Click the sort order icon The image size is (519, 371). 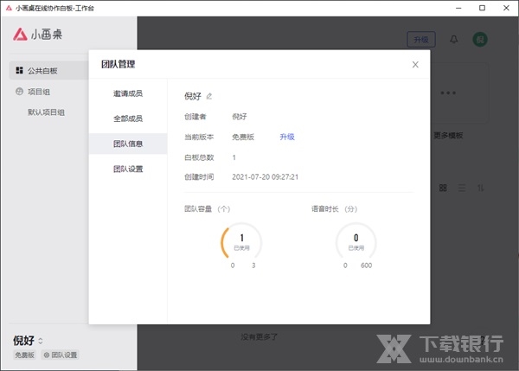click(480, 188)
